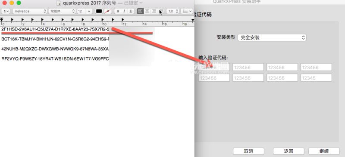Toggle italic formatting
The width and height of the screenshot is (345, 157).
pyautogui.click(x=124, y=11)
